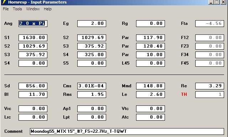
Task: Click the Lpt input field
Action: pyautogui.click(x=92, y=117)
